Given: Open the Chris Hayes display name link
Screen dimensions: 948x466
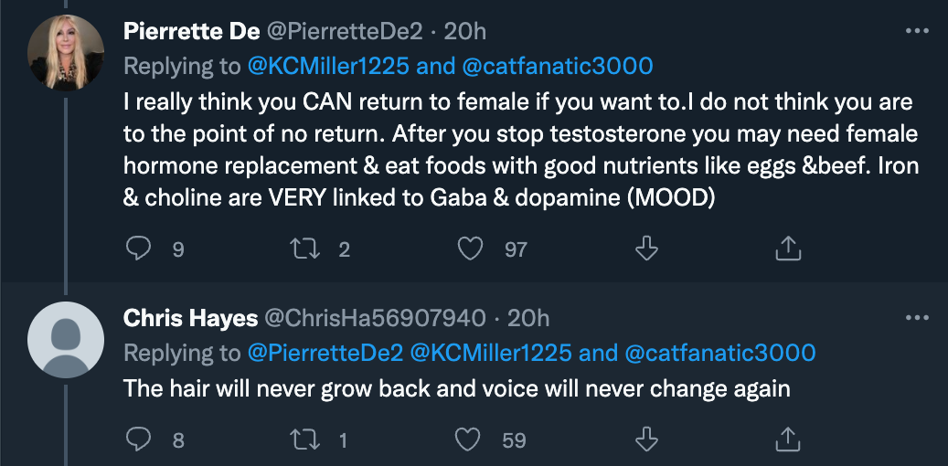Looking at the screenshot, I should point(190,318).
